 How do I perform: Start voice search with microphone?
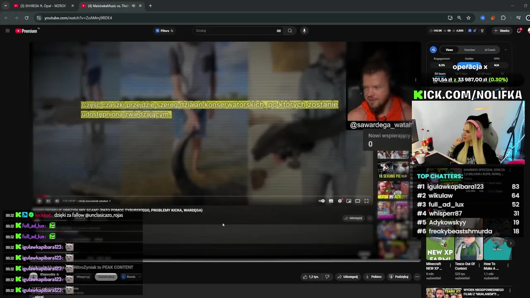tap(304, 31)
